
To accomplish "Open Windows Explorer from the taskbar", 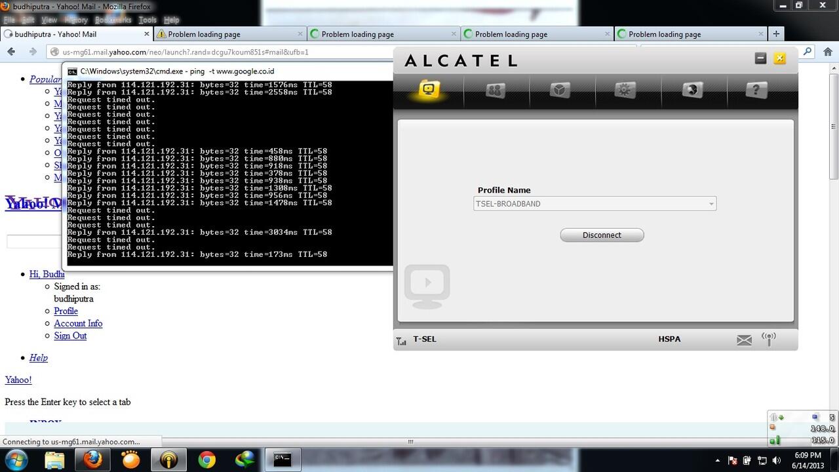I will point(55,459).
